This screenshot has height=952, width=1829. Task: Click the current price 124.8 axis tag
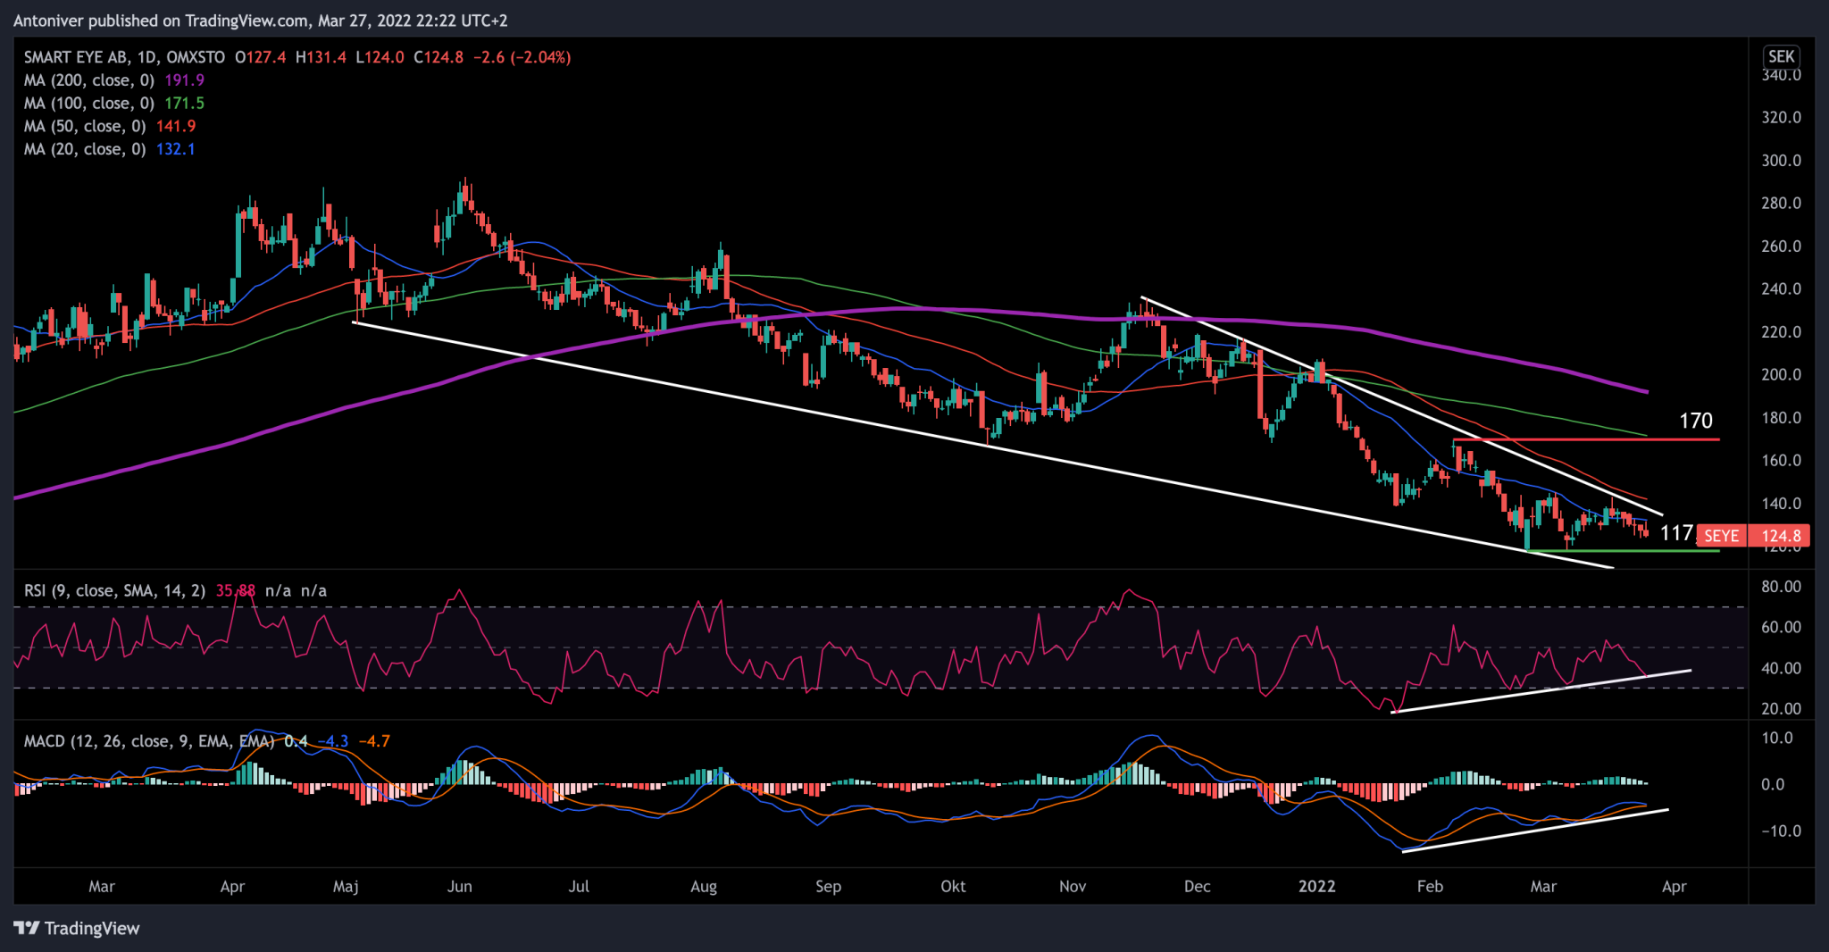(x=1781, y=536)
